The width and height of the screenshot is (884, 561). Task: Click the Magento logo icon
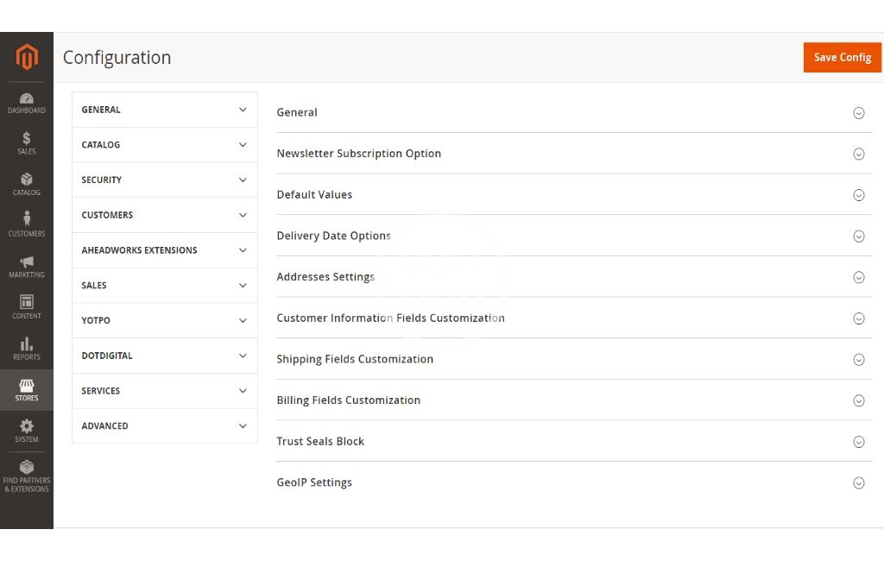point(27,58)
